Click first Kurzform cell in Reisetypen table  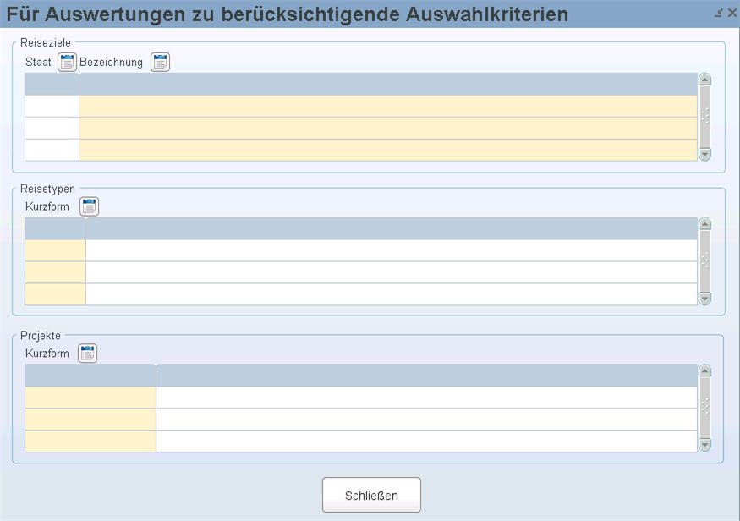tap(55, 250)
